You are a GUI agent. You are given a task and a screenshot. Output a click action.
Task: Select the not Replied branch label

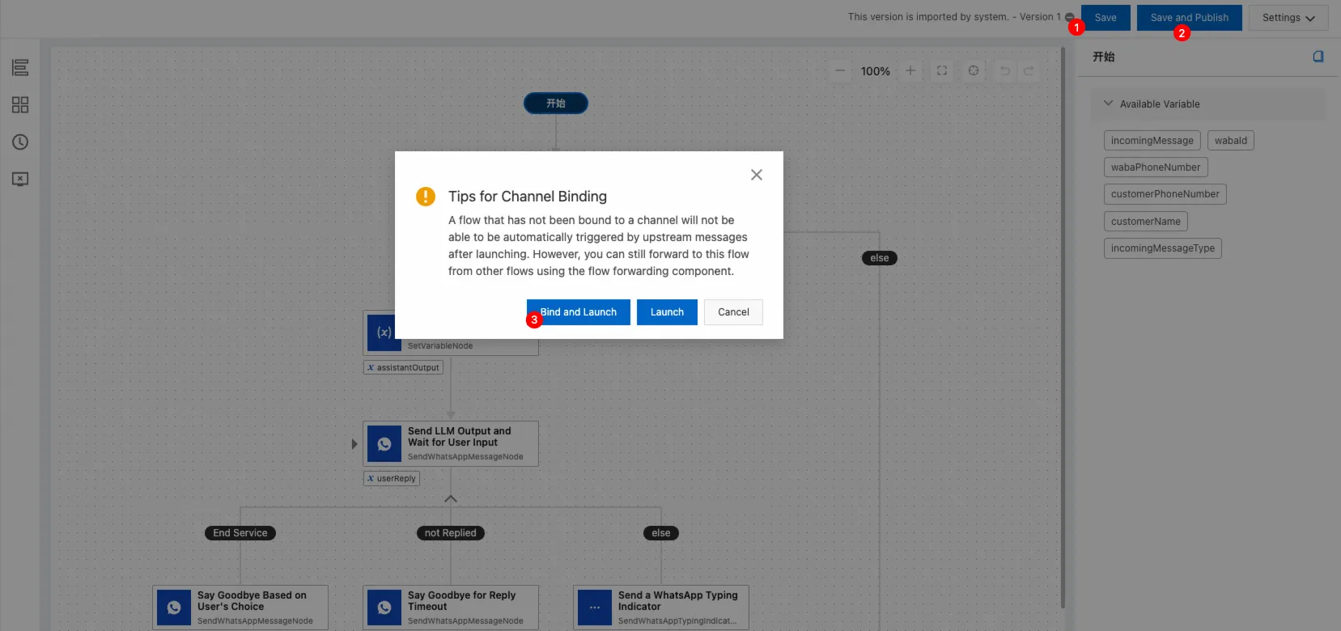pyautogui.click(x=451, y=533)
